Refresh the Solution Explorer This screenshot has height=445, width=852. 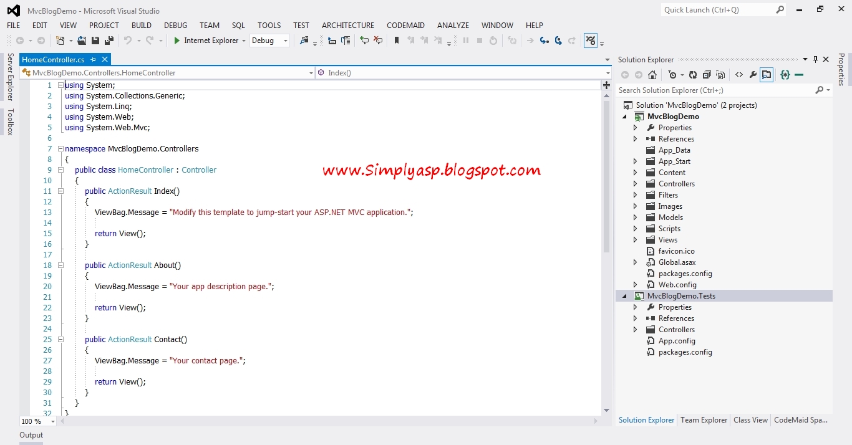point(692,74)
